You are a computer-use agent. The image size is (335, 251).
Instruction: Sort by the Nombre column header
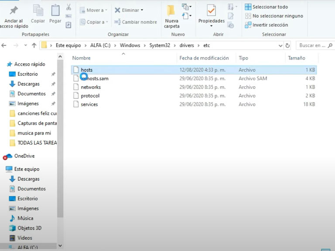pyautogui.click(x=81, y=58)
